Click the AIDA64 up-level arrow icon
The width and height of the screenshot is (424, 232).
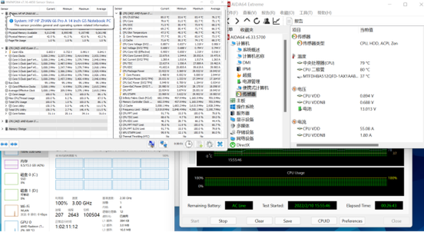coord(247,21)
